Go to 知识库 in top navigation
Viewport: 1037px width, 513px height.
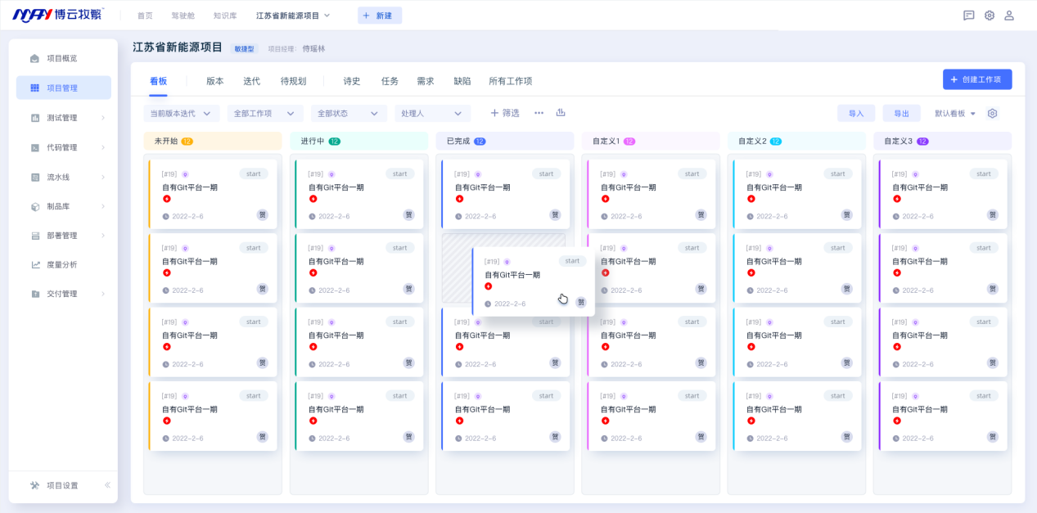click(225, 16)
